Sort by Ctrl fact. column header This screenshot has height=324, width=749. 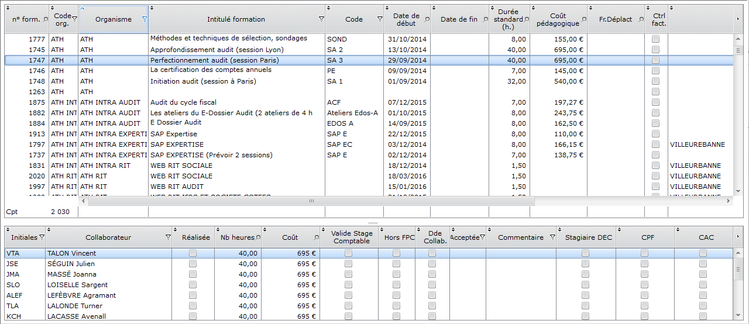[x=655, y=19]
